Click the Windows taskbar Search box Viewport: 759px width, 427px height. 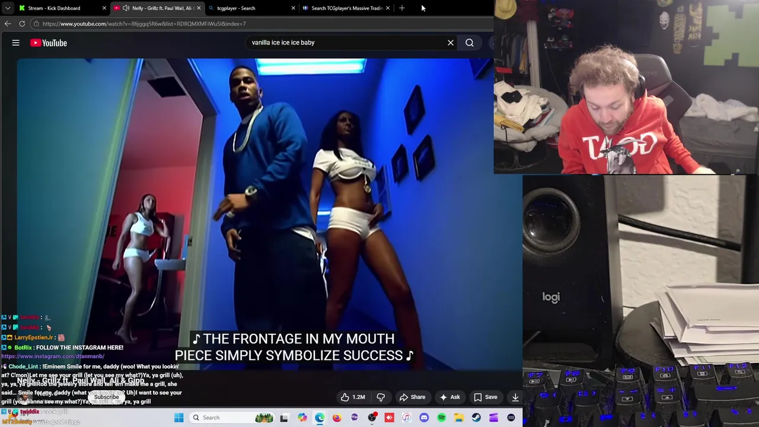tap(231, 418)
